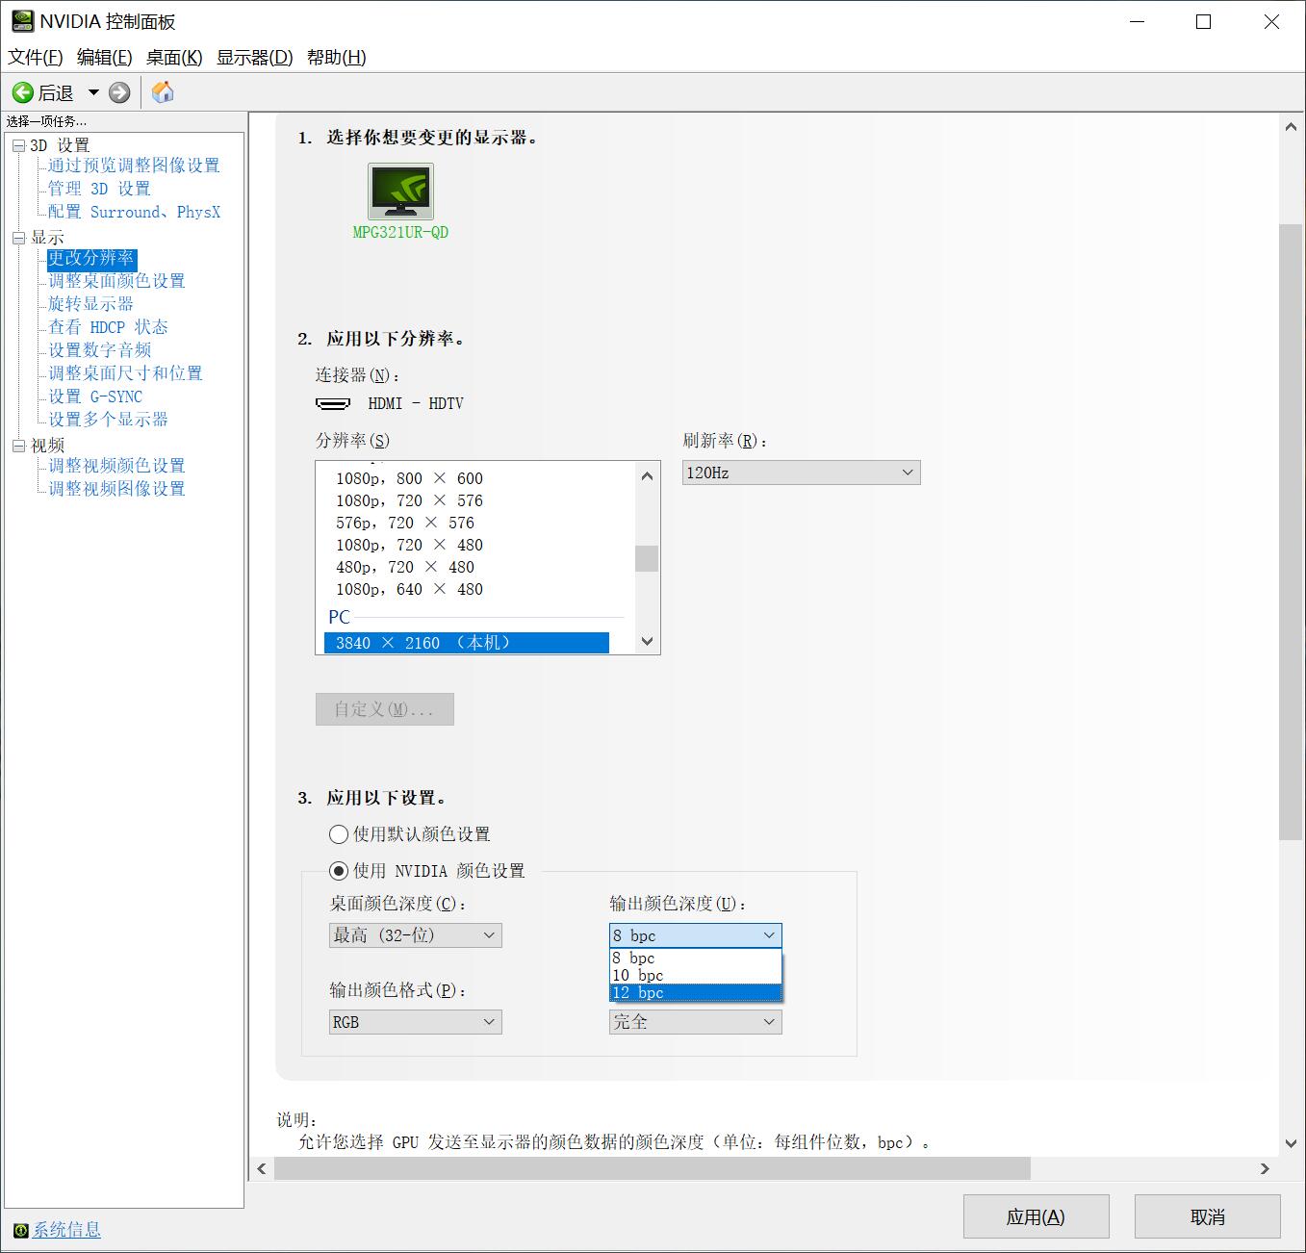Select the 使用默认颜色设置 radio button
The height and width of the screenshot is (1253, 1306).
338,834
